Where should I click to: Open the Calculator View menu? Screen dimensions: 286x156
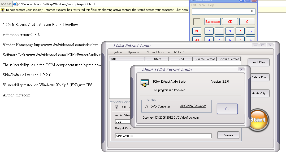202,5
